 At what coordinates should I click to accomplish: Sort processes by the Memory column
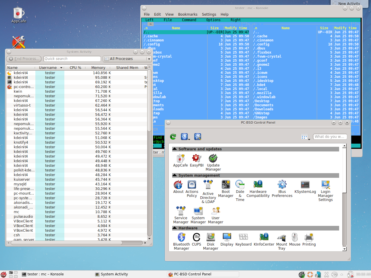[x=98, y=67]
